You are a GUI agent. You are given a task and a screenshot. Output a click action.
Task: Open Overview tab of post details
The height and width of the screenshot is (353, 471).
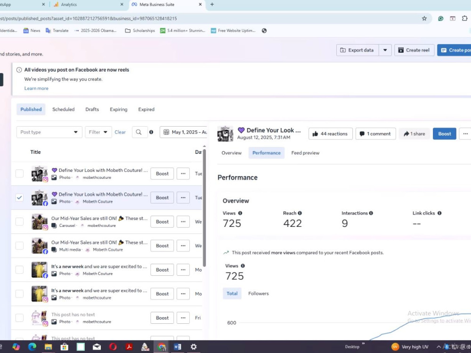[231, 153]
